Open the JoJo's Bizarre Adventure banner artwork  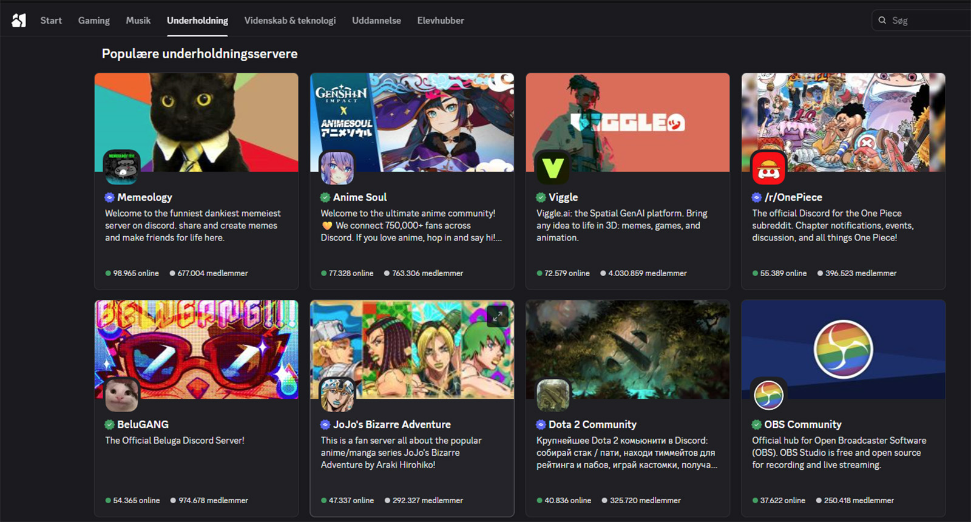(x=412, y=349)
